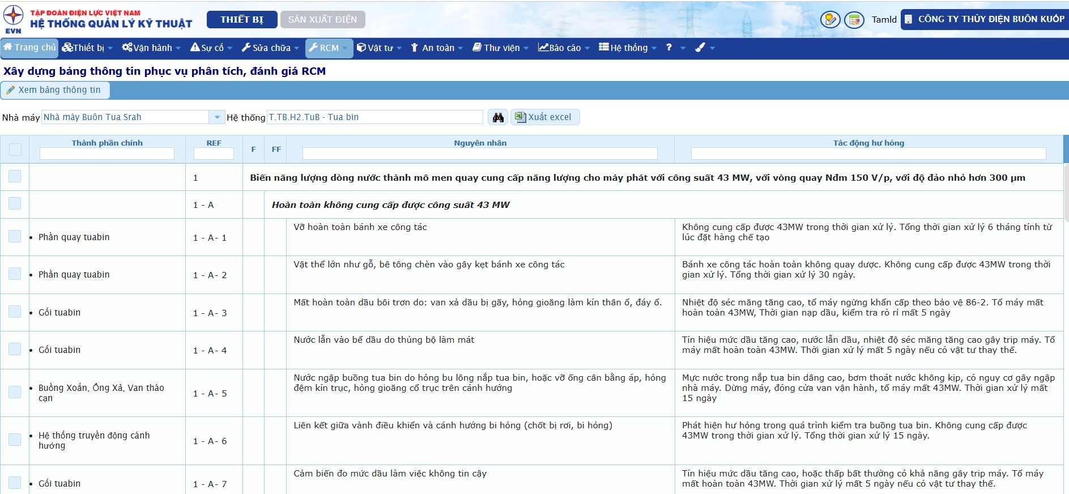Click the vertical scrollbar on the table

coord(1066,187)
